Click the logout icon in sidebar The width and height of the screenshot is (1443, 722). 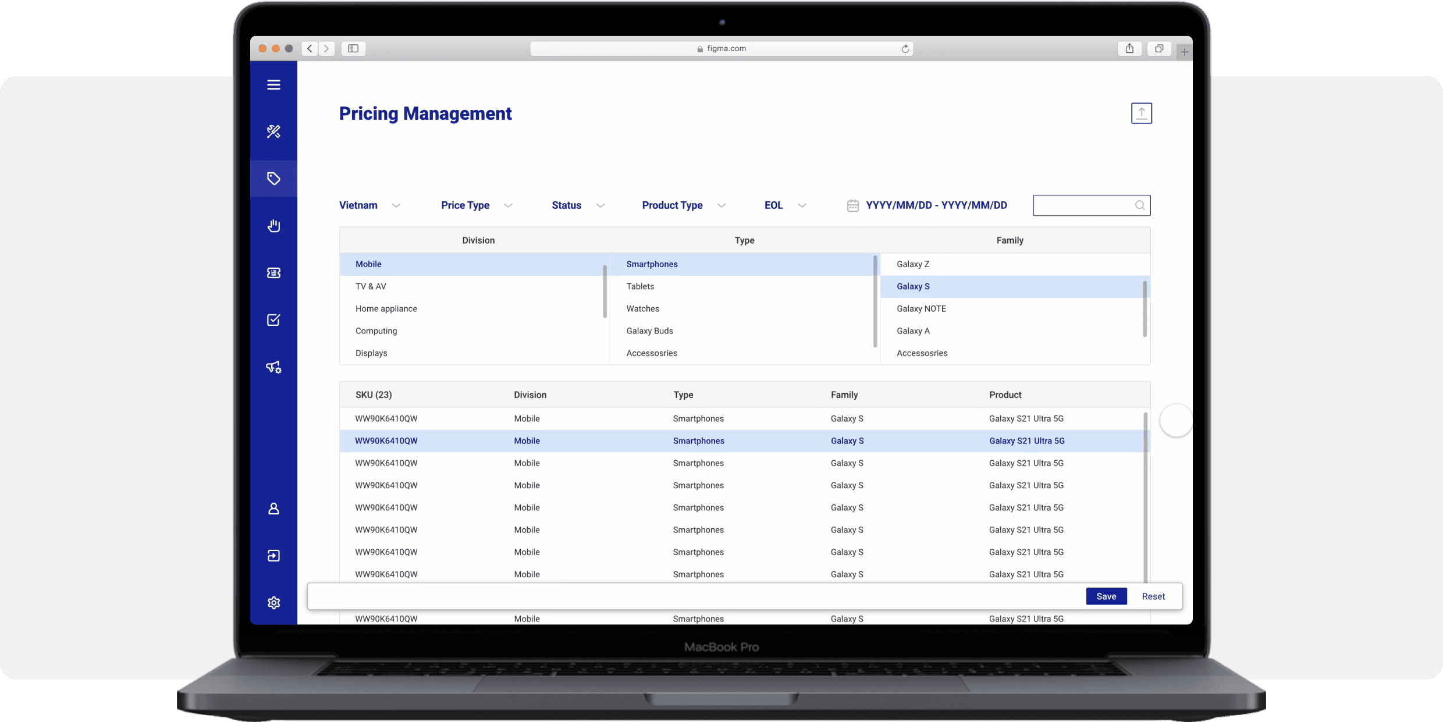pyautogui.click(x=273, y=556)
